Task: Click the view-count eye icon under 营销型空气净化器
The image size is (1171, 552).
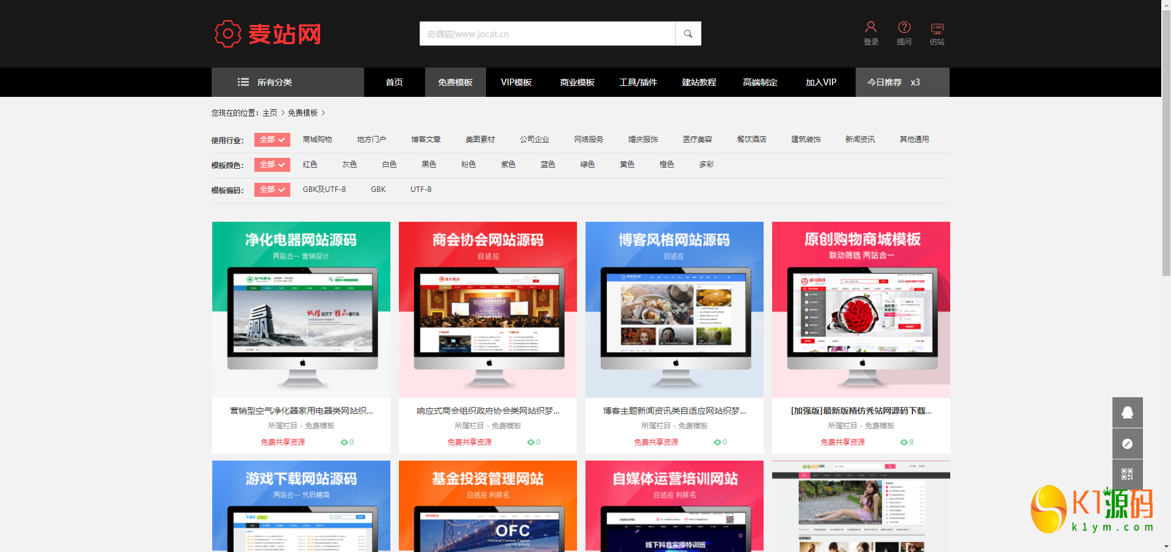Action: click(344, 442)
